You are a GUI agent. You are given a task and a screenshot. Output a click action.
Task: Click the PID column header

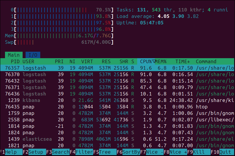tap(15, 62)
